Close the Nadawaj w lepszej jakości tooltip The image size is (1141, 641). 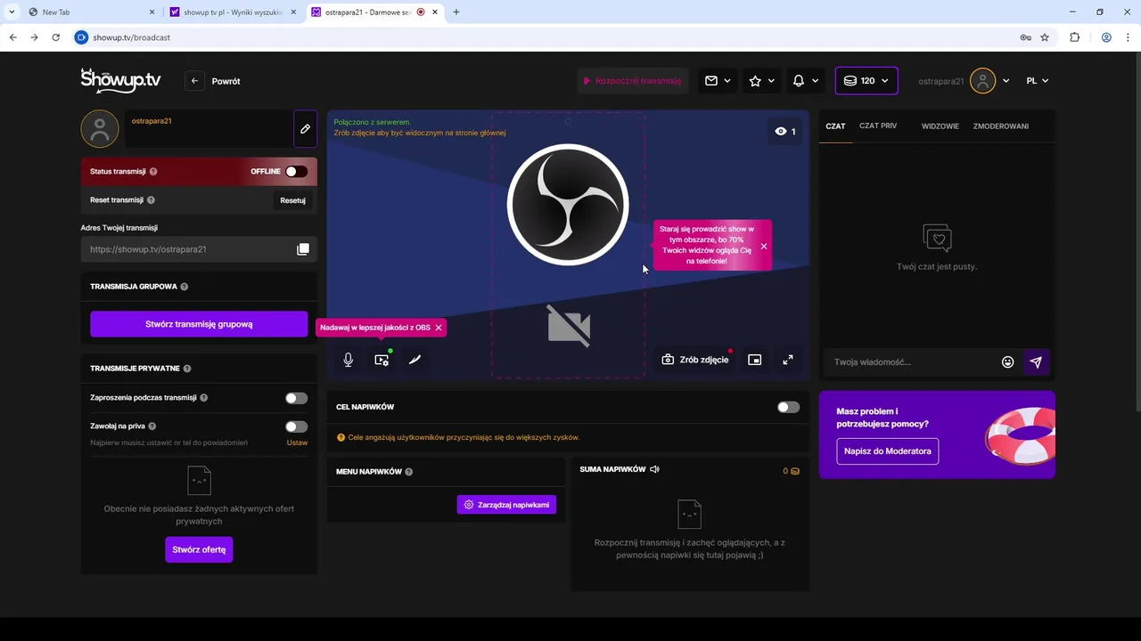(439, 328)
